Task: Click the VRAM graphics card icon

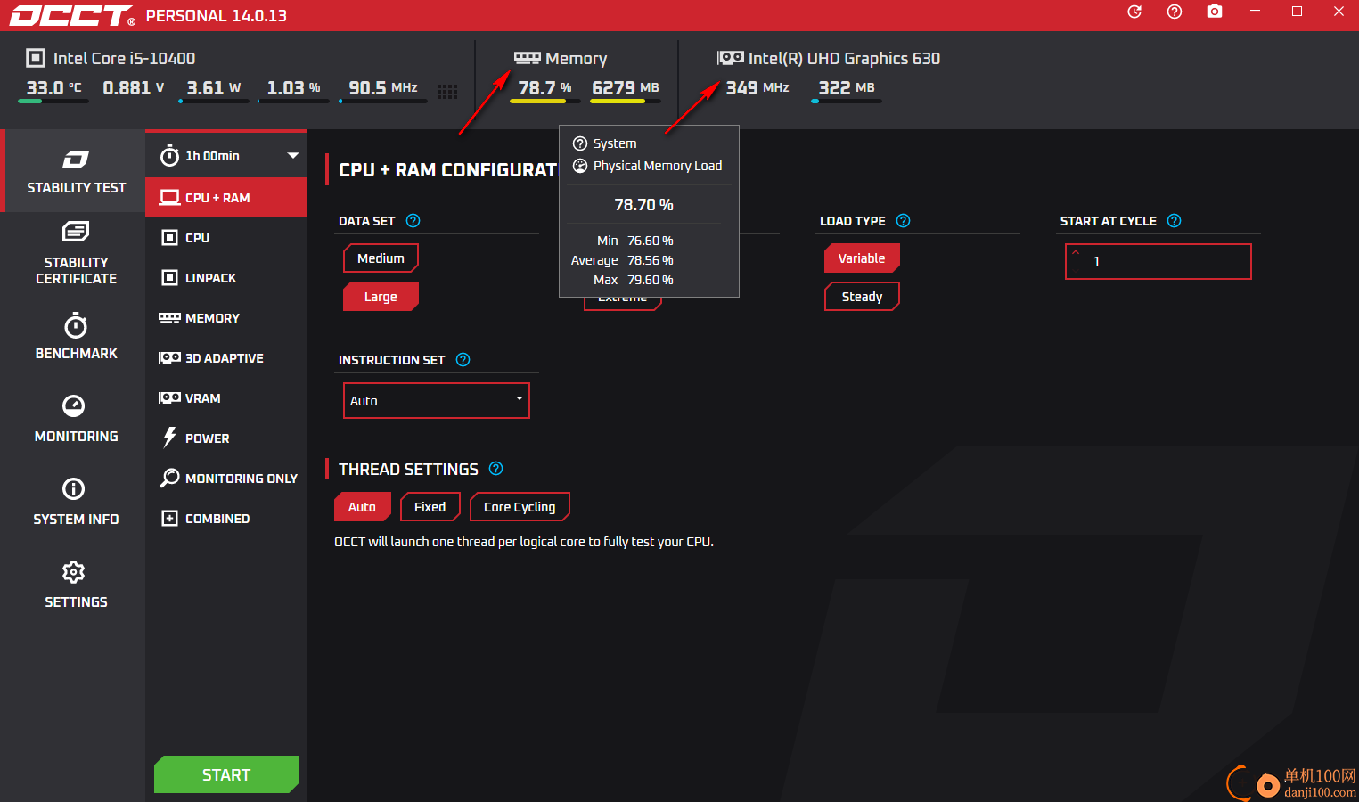Action: coord(169,397)
